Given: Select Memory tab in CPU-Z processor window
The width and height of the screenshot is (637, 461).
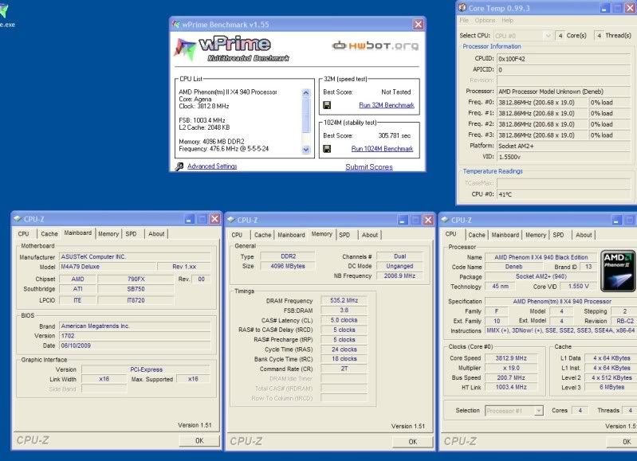Looking at the screenshot, I should 536,235.
